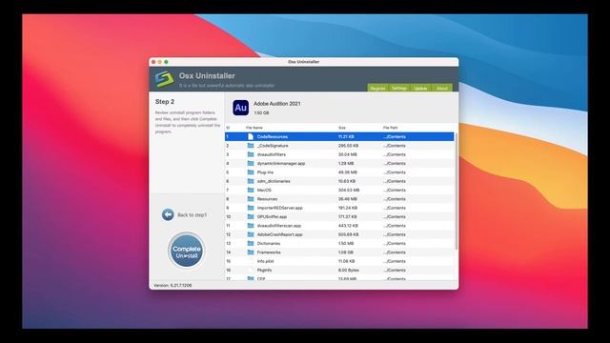Select the Plug-ins file name

(x=265, y=172)
